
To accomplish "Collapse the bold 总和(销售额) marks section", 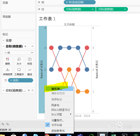I will click(x=4, y=46).
